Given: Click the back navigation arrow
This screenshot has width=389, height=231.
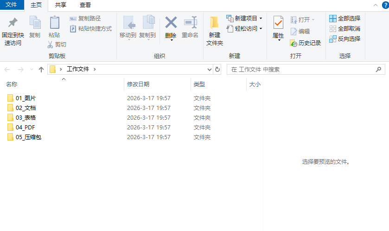Looking at the screenshot, I should click(x=7, y=70).
